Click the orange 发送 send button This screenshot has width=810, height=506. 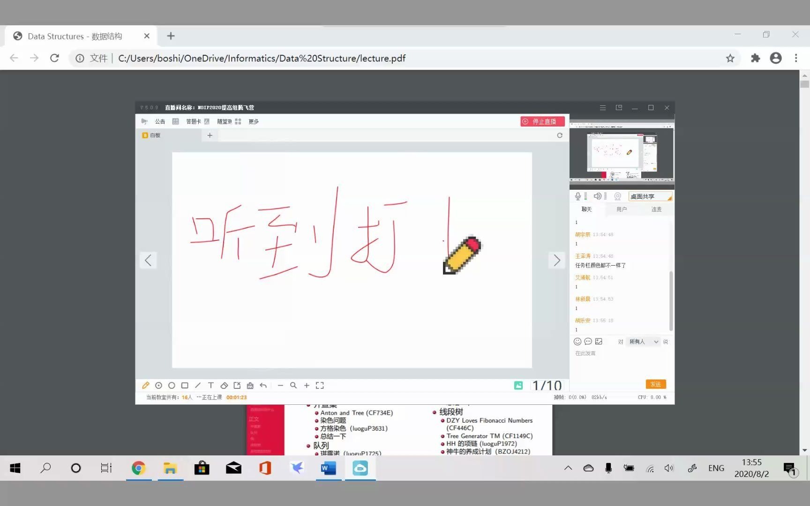pos(656,384)
